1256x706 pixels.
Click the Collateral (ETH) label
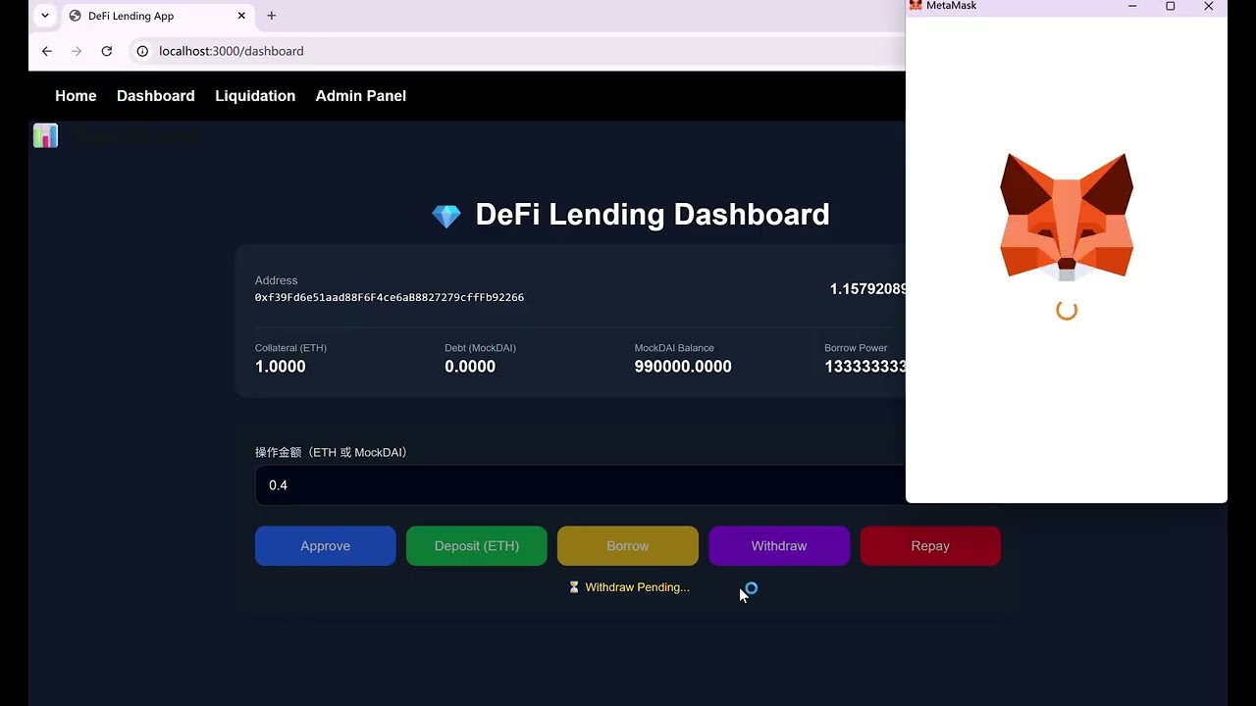click(x=290, y=348)
